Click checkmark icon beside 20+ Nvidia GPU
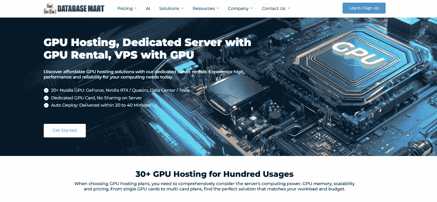This screenshot has width=437, height=202. pyautogui.click(x=46, y=90)
